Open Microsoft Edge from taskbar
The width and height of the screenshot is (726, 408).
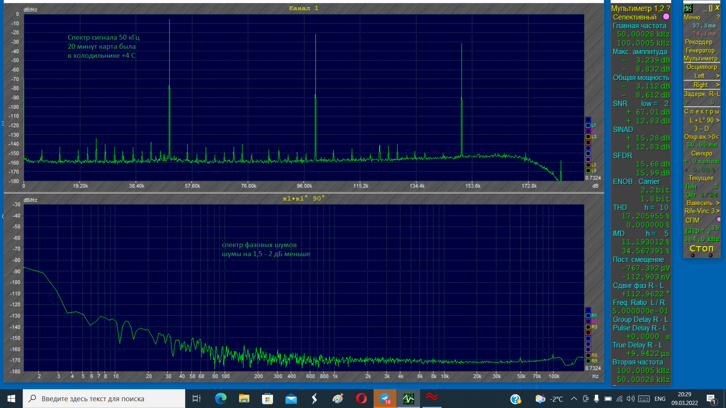[220, 399]
